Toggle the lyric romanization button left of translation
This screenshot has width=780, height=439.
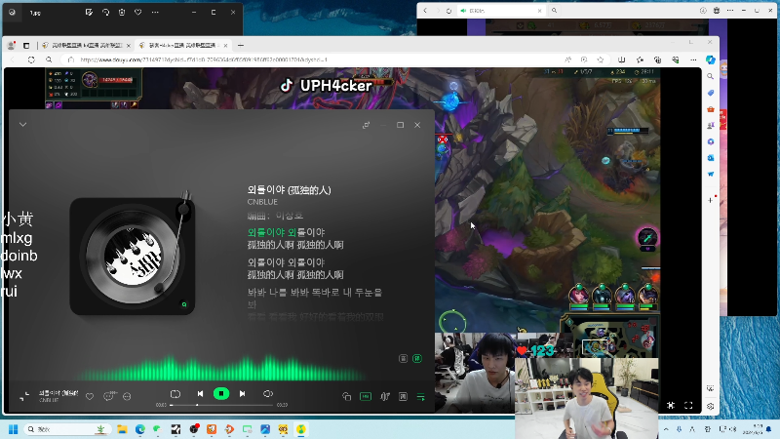click(404, 358)
